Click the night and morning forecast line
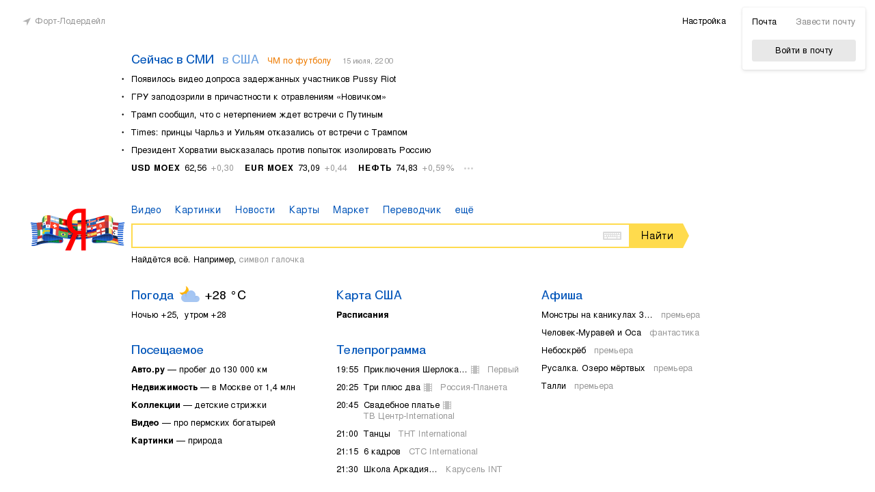The width and height of the screenshot is (875, 492). click(x=178, y=315)
